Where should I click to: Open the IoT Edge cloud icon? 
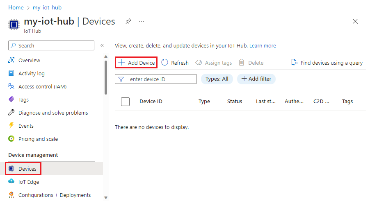pyautogui.click(x=11, y=182)
